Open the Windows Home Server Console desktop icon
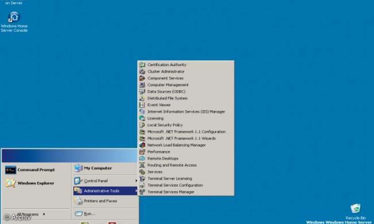The height and width of the screenshot is (224, 374). tap(14, 17)
